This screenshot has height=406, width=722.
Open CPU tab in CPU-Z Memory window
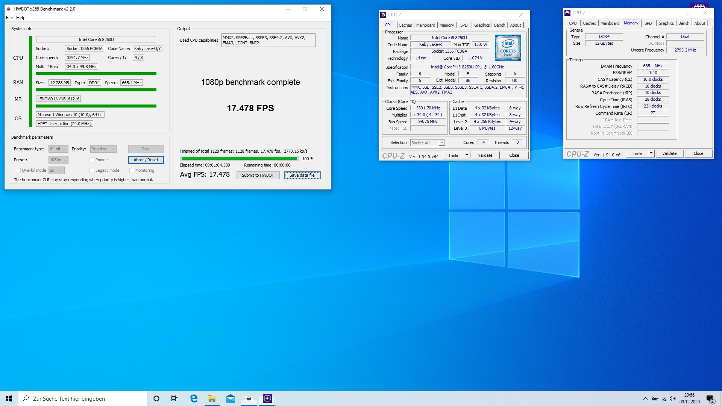(573, 23)
